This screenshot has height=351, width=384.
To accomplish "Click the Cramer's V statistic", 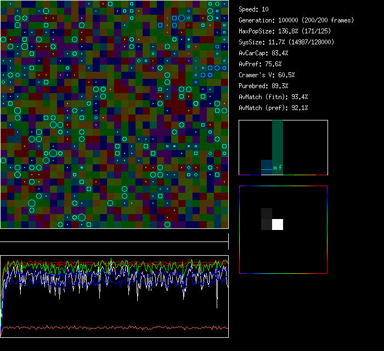I will point(267,75).
